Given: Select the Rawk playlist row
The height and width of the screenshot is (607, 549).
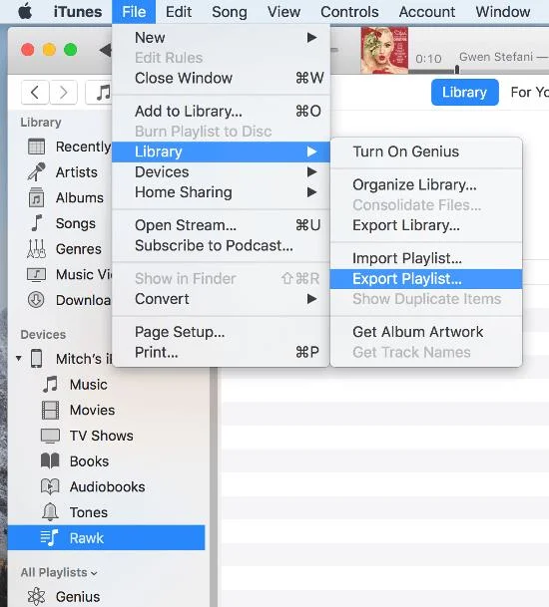Looking at the screenshot, I should (x=106, y=537).
